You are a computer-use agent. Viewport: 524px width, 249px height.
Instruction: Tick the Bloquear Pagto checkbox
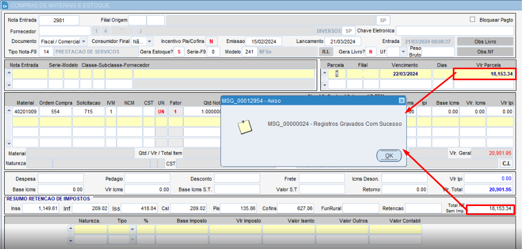(x=472, y=19)
